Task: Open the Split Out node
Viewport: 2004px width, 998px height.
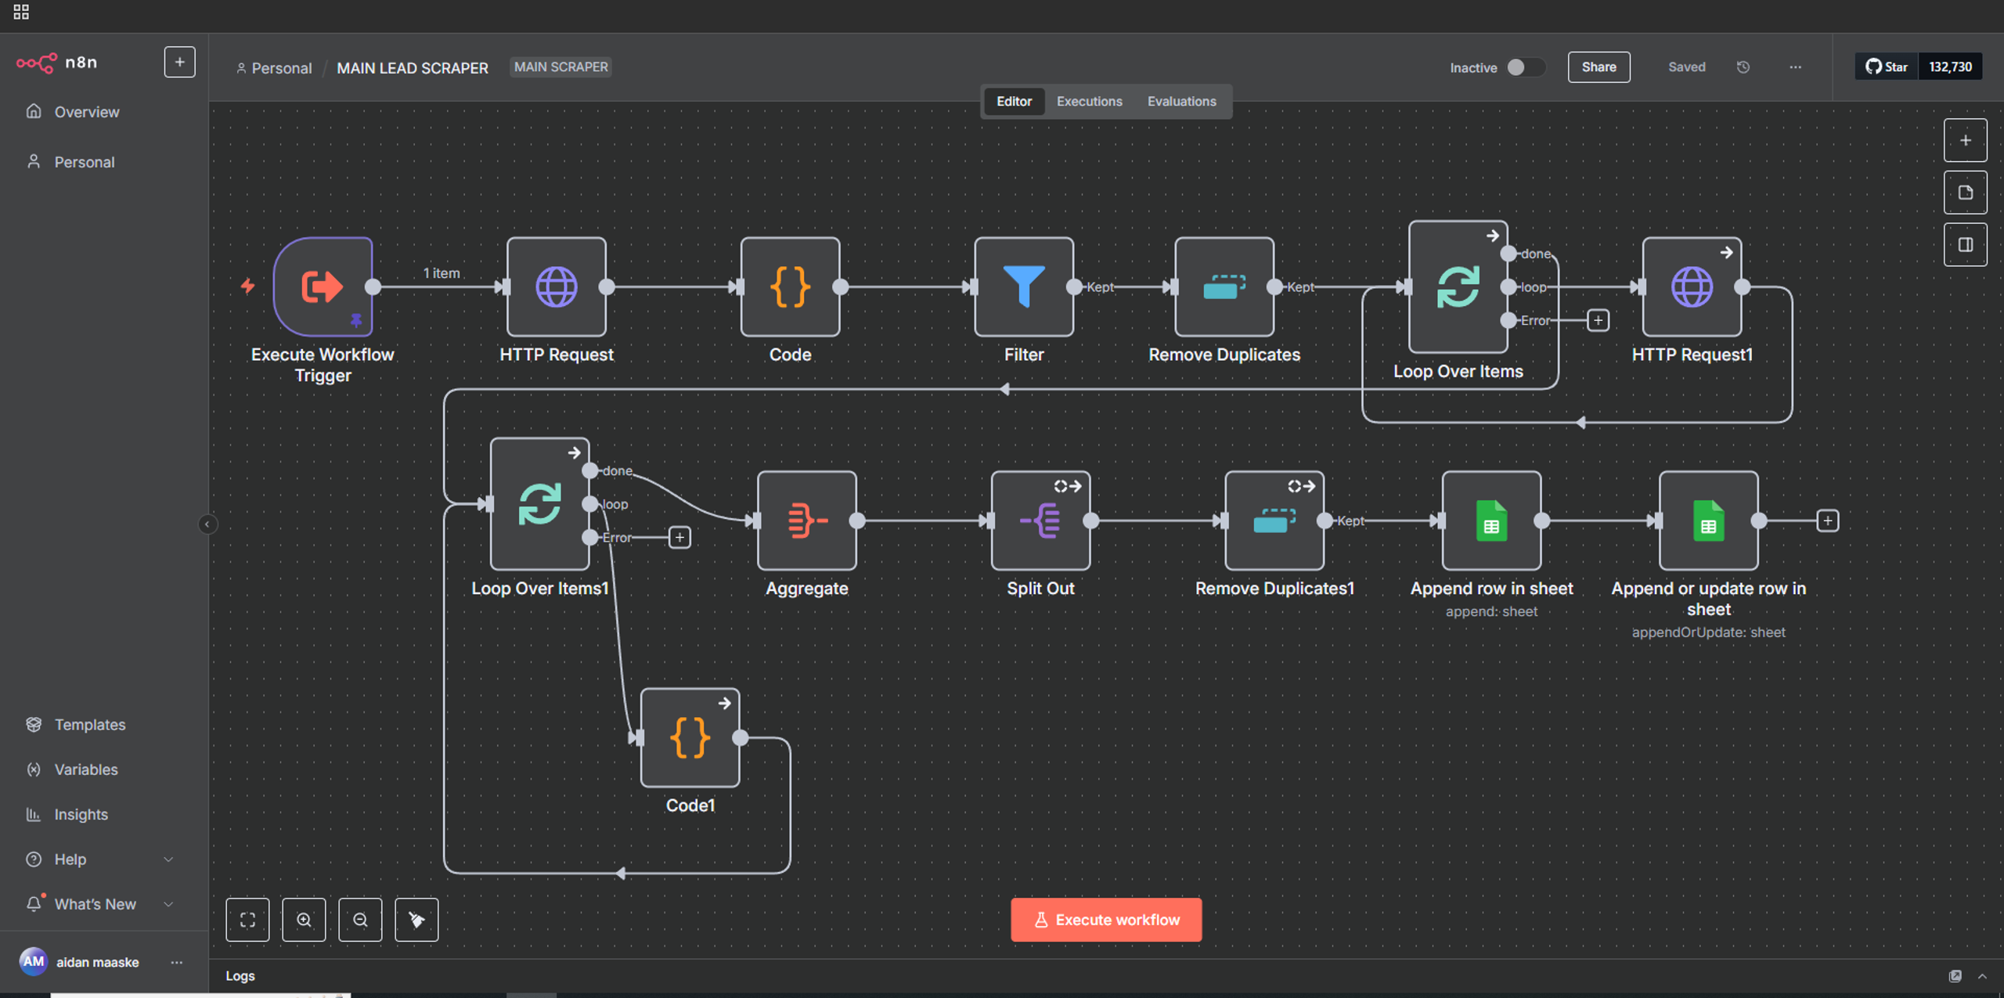Action: [x=1040, y=521]
